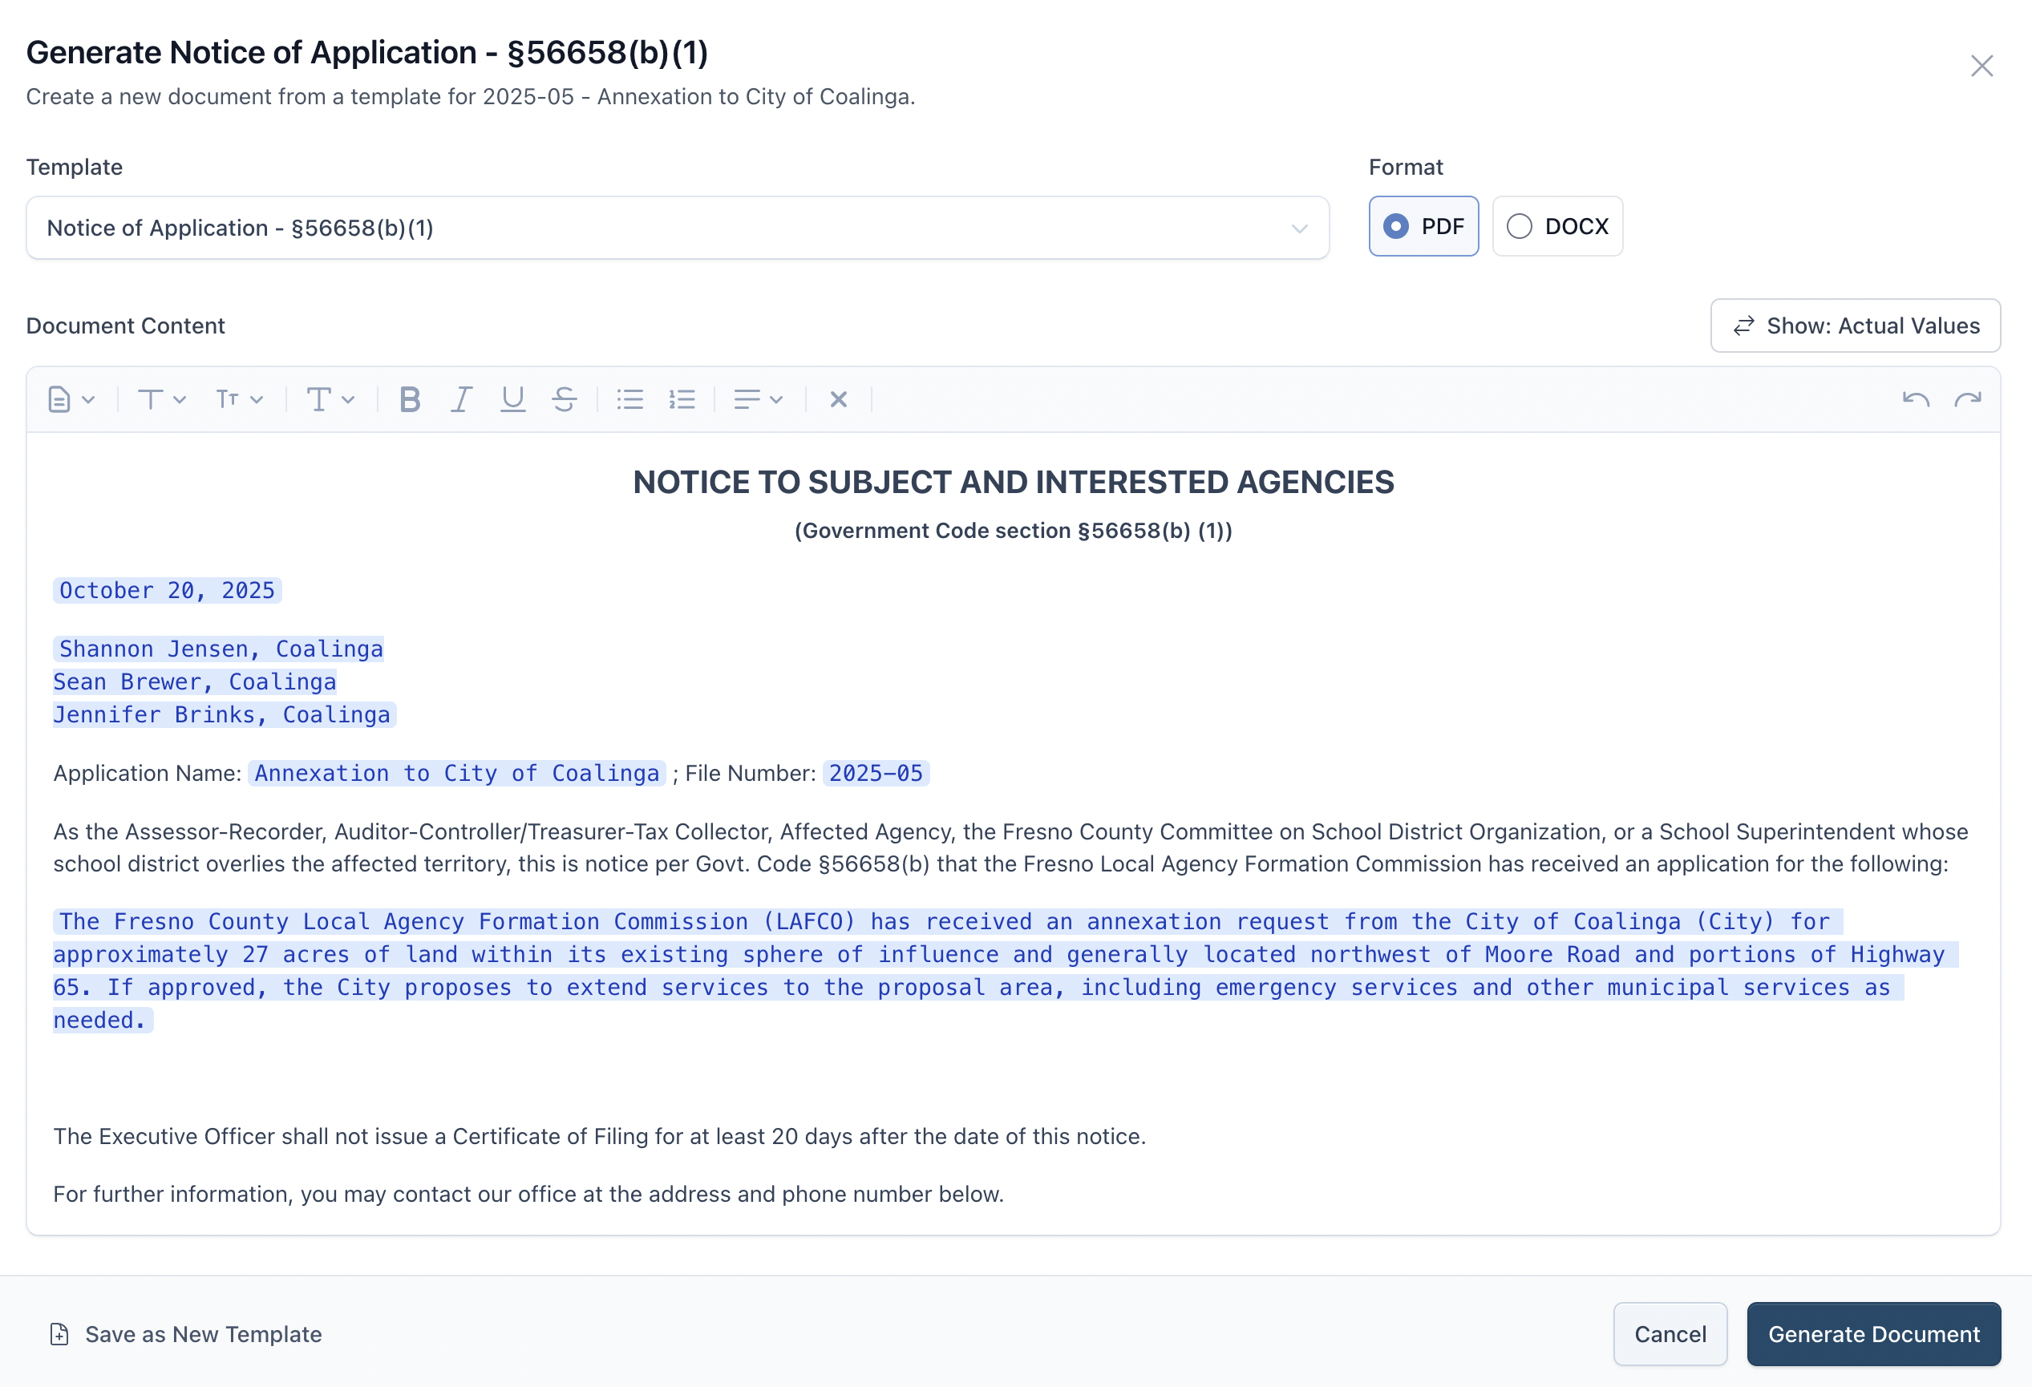The height and width of the screenshot is (1387, 2032).
Task: Undo the last edit
Action: pyautogui.click(x=1915, y=399)
